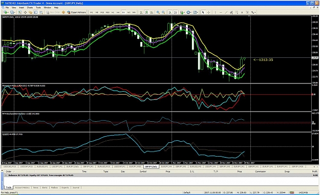Open the Help menu

pos(56,8)
